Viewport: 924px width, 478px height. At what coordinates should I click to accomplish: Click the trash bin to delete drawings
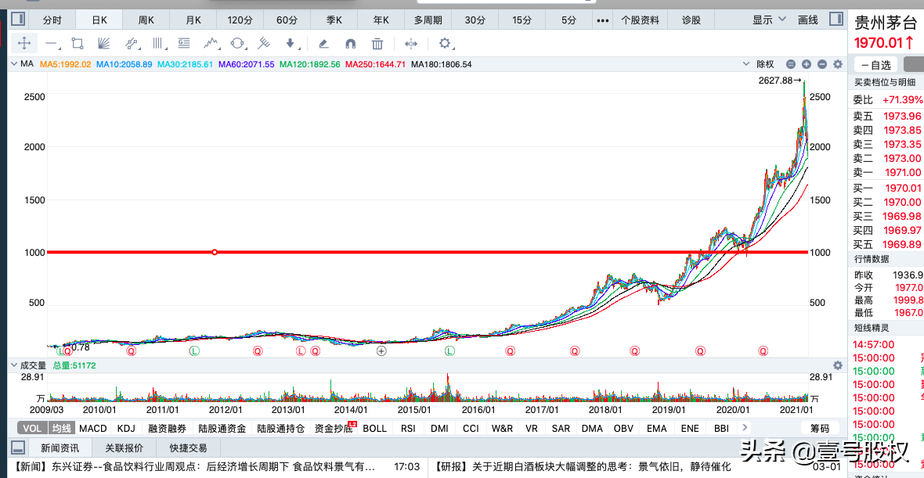(x=377, y=44)
